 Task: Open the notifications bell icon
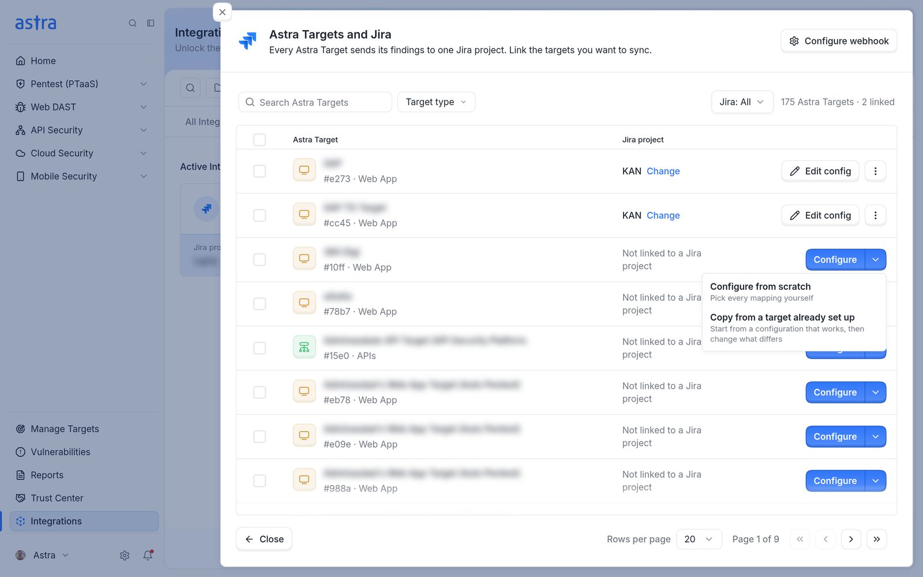[148, 555]
